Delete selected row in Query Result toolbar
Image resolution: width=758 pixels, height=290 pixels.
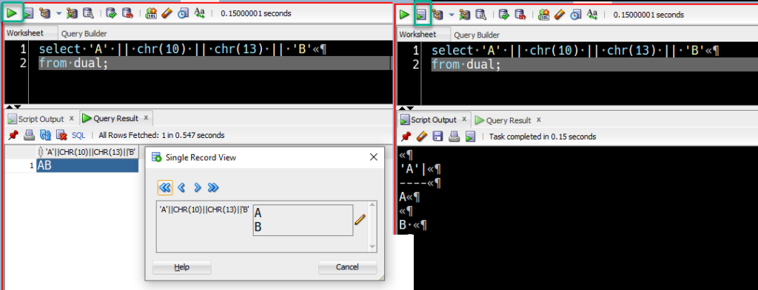(61, 135)
